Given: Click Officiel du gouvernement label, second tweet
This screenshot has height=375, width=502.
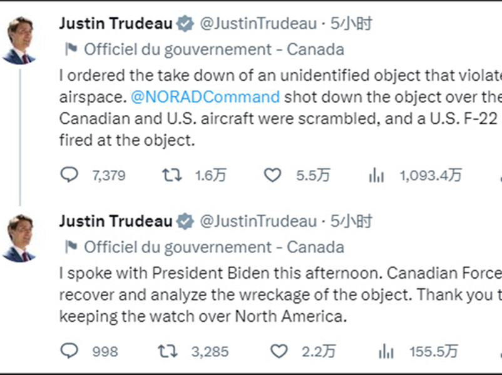Looking at the screenshot, I should (x=214, y=247).
